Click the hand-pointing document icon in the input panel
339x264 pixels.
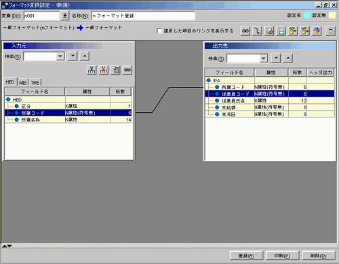pos(115,70)
